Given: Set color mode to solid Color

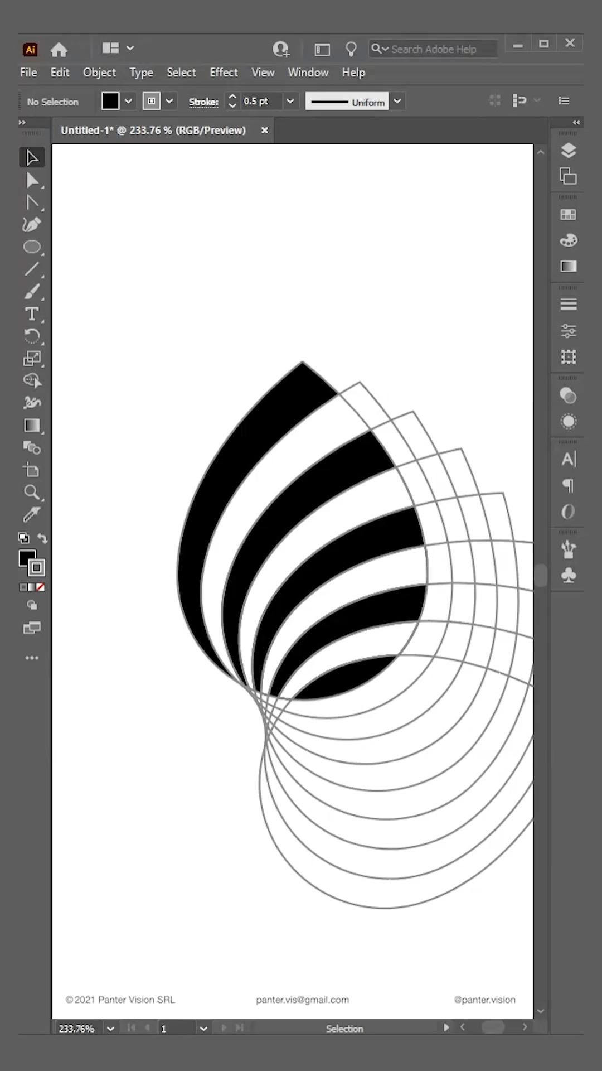Looking at the screenshot, I should click(x=23, y=587).
